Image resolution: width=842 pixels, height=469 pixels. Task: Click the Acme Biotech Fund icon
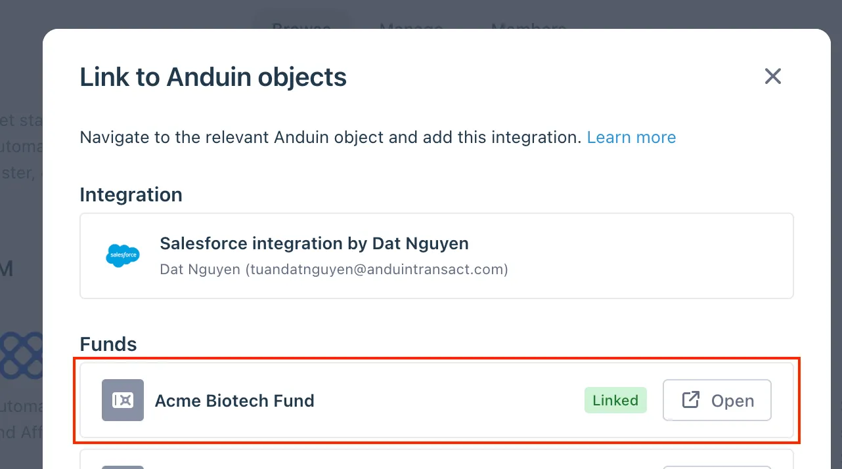pos(123,400)
